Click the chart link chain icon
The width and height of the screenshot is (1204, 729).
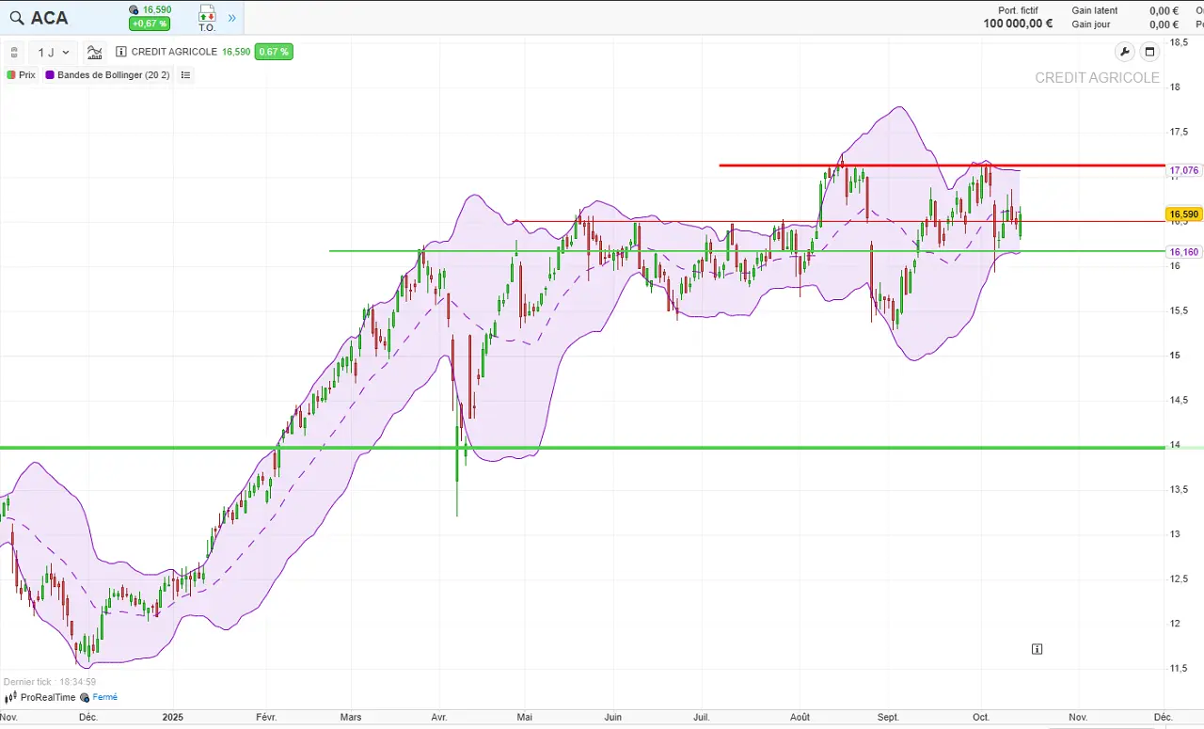[14, 53]
